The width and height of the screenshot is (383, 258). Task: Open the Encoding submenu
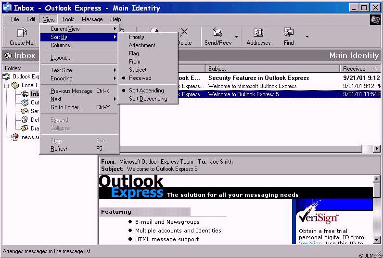pyautogui.click(x=79, y=78)
